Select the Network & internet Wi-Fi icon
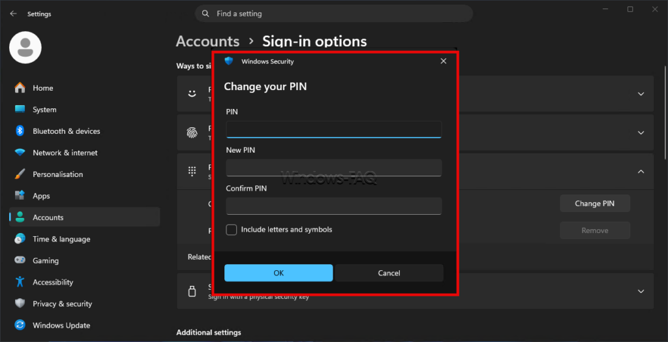The height and width of the screenshot is (342, 668). 20,152
